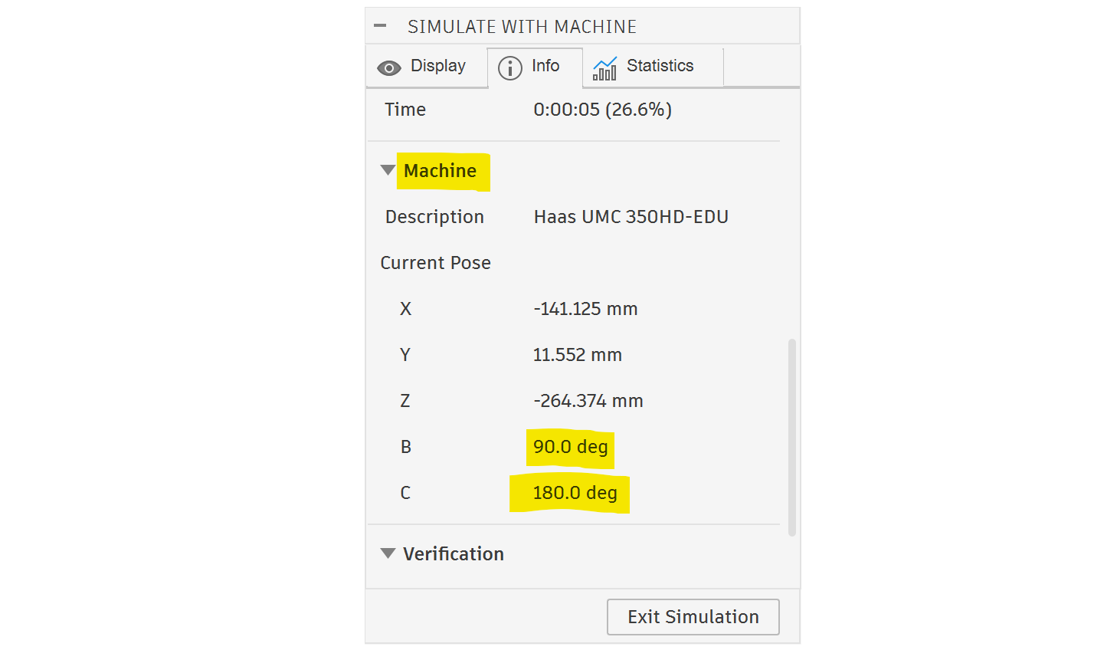Click the Exit Simulation button

click(693, 617)
